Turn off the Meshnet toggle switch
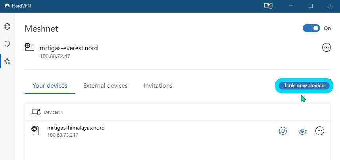 click(311, 28)
